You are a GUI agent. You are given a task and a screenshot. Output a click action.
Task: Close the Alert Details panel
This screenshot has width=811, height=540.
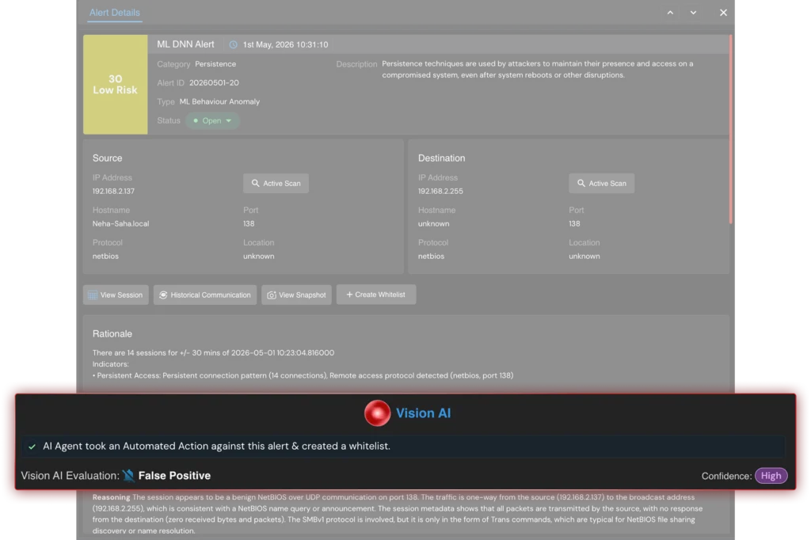[x=723, y=13]
